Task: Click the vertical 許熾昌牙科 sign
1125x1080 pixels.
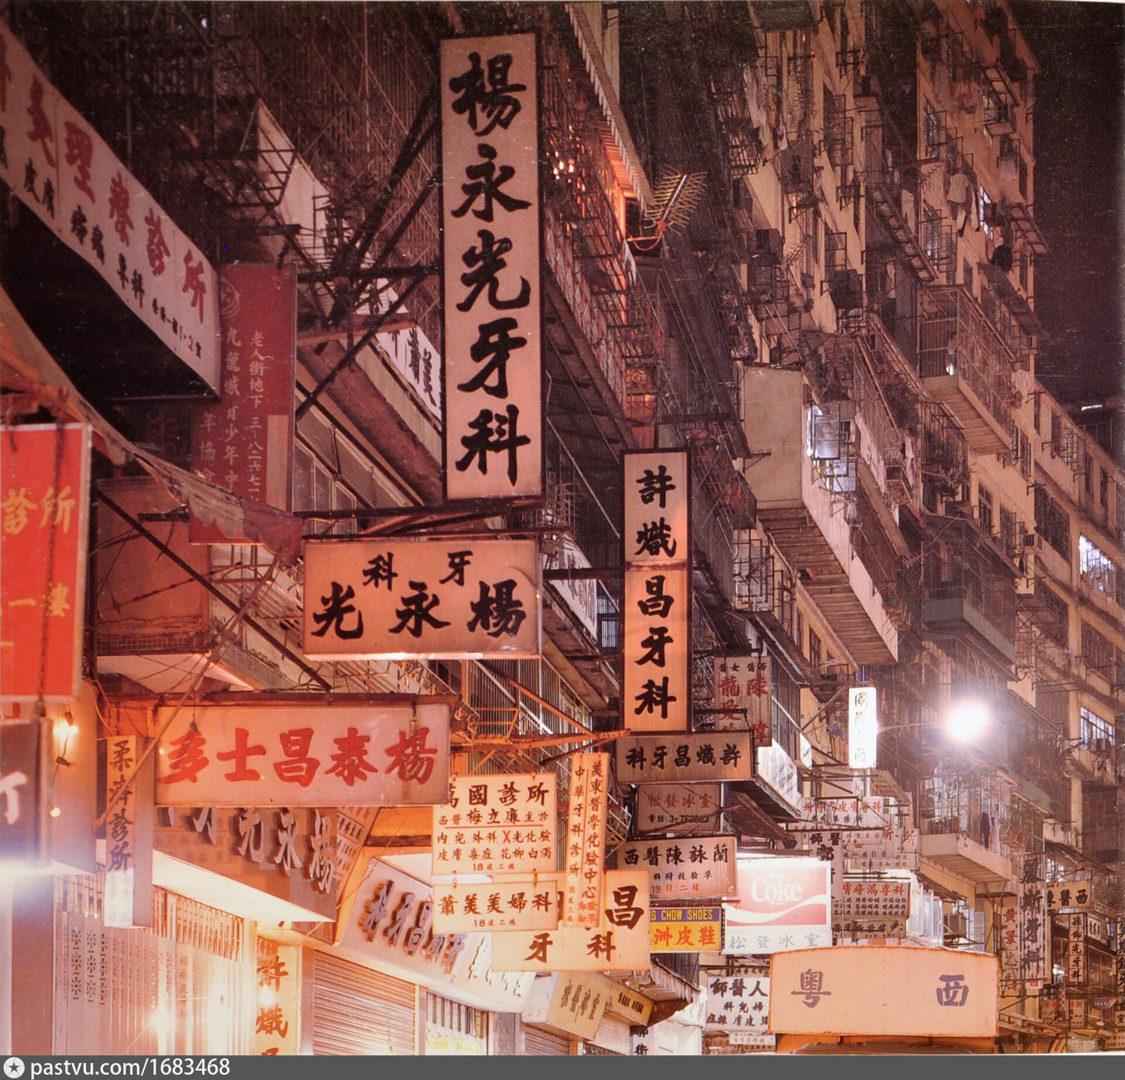Action: (x=656, y=592)
